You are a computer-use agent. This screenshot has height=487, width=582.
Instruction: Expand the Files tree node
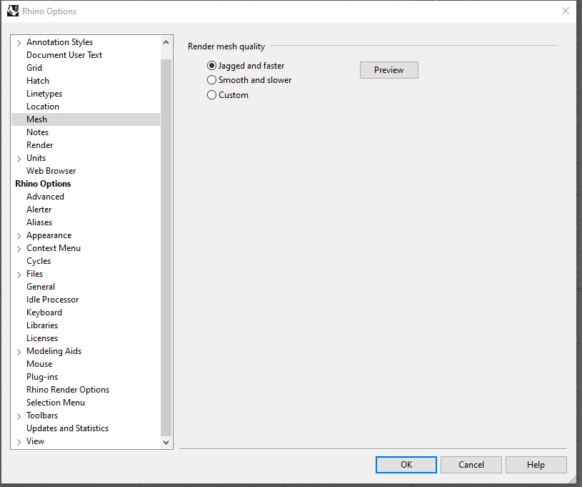[19, 275]
